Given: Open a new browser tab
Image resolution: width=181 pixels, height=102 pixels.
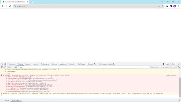Looking at the screenshot, I should tap(32, 2).
